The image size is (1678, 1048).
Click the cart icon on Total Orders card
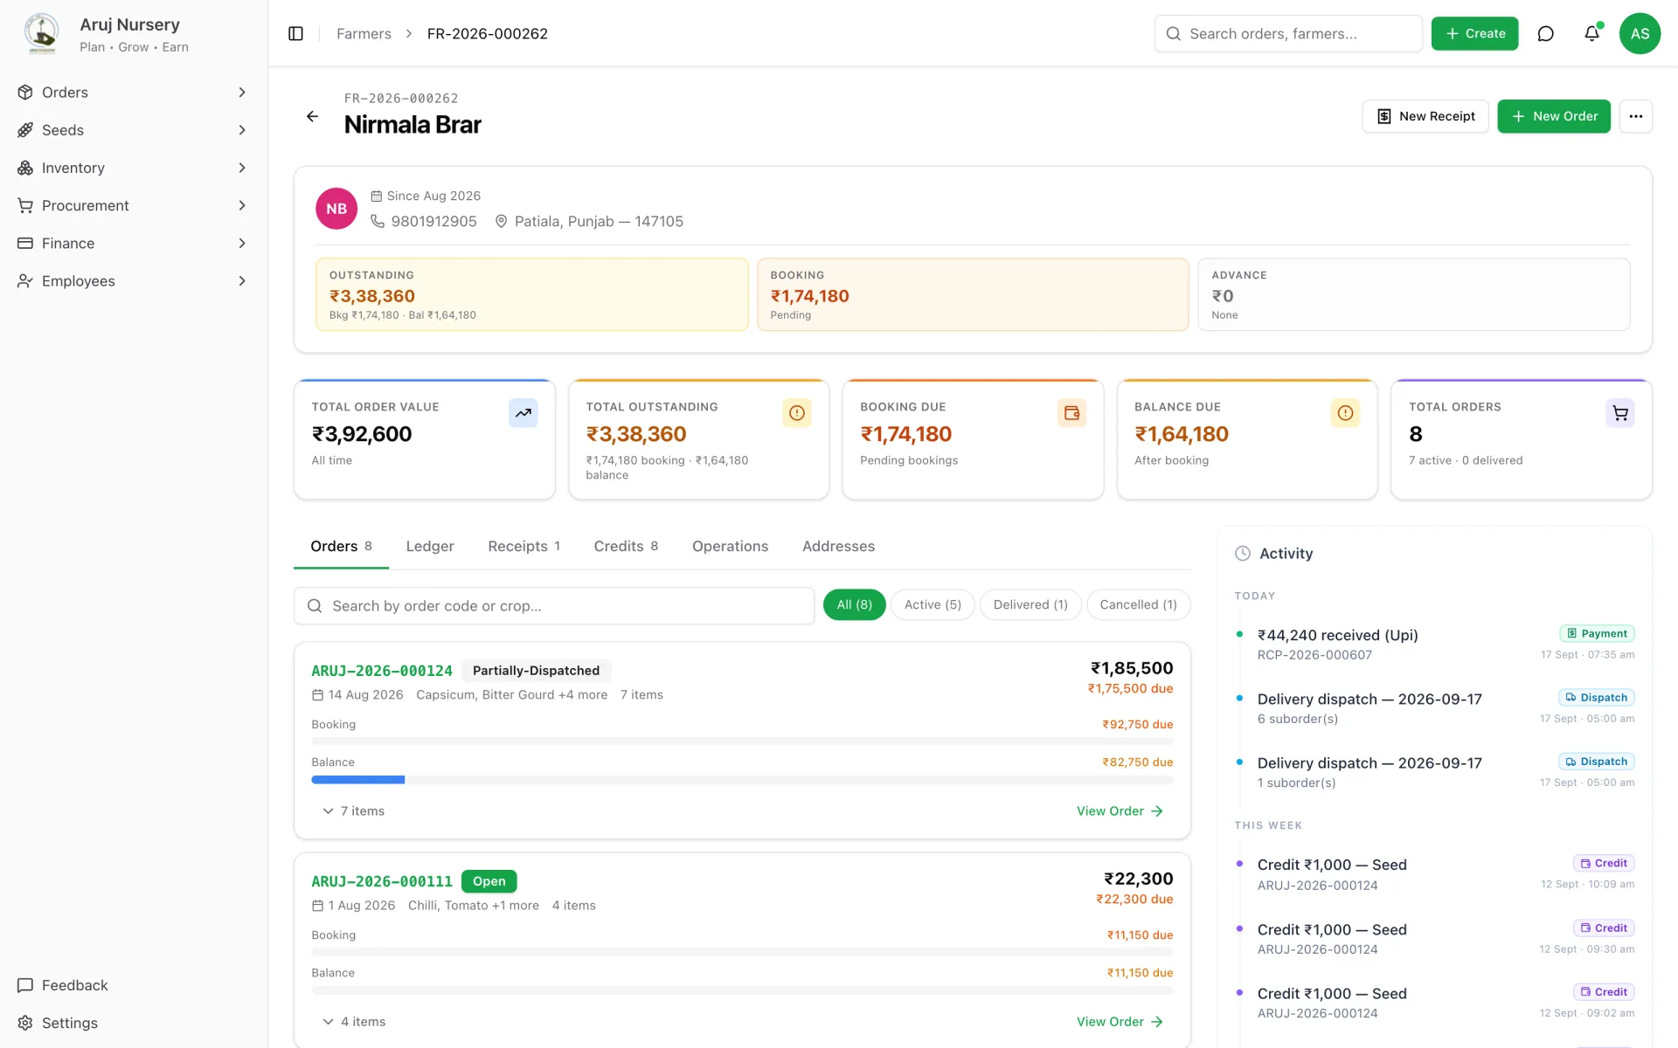(x=1619, y=413)
